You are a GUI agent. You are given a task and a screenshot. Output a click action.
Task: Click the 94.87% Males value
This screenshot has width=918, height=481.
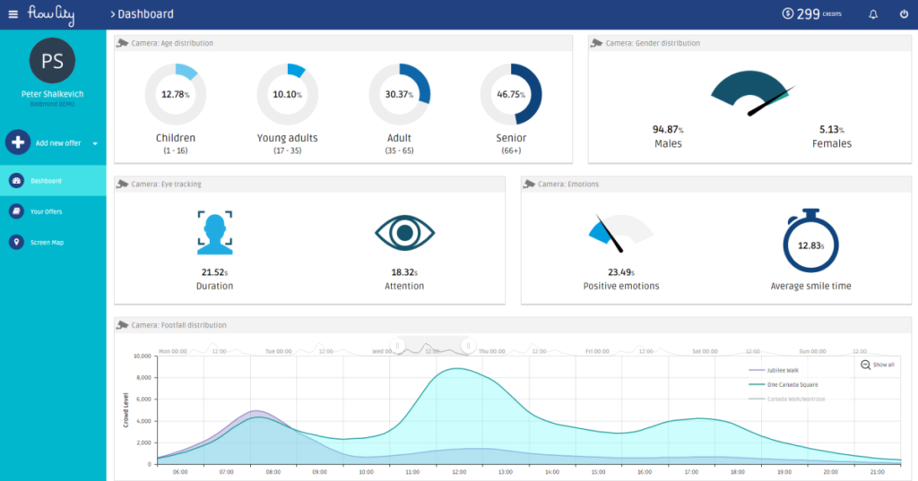(x=668, y=129)
